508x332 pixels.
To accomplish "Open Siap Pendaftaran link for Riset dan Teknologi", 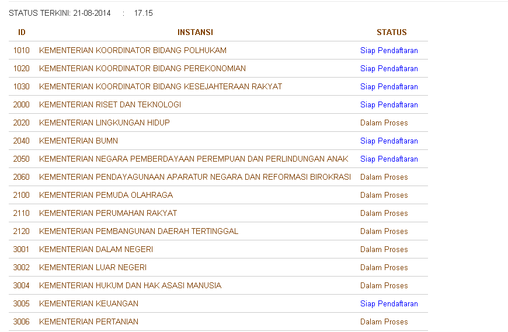I will (x=389, y=105).
